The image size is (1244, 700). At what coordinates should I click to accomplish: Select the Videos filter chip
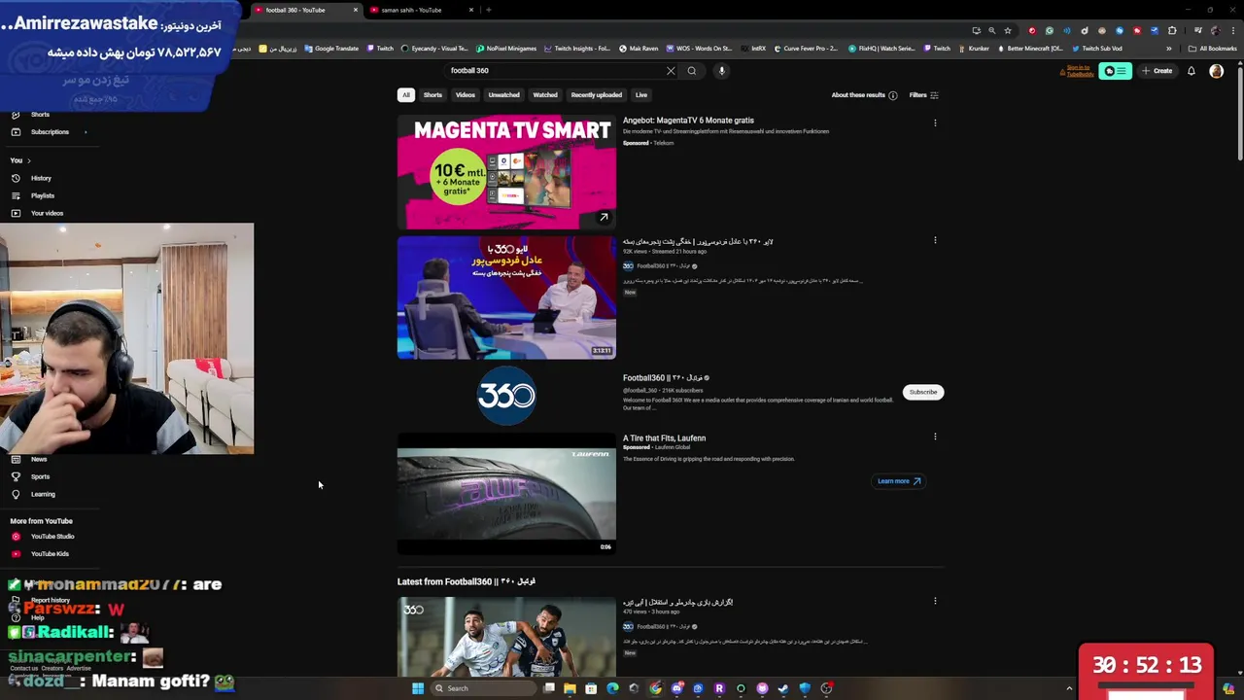click(466, 95)
